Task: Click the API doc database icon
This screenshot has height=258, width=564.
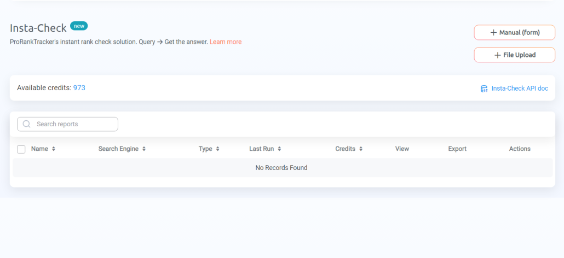Action: pyautogui.click(x=484, y=89)
